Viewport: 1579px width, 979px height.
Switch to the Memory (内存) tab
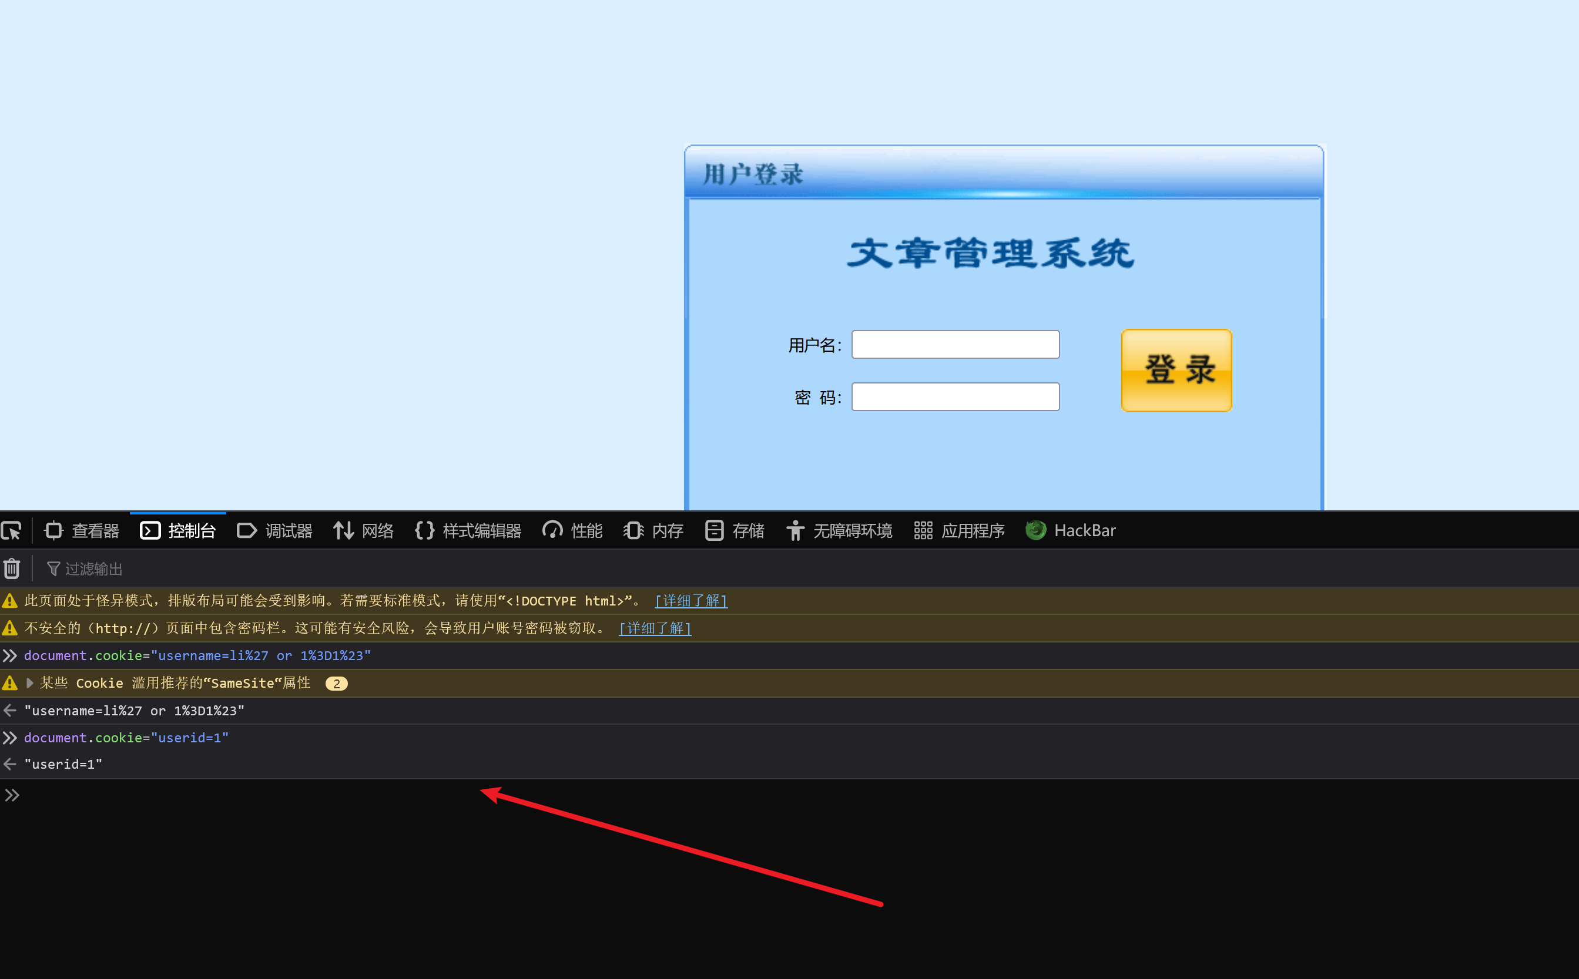tap(654, 531)
